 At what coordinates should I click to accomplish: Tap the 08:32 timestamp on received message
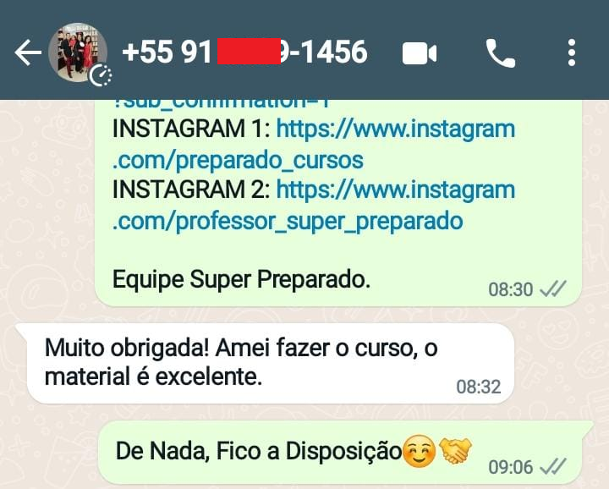[479, 387]
